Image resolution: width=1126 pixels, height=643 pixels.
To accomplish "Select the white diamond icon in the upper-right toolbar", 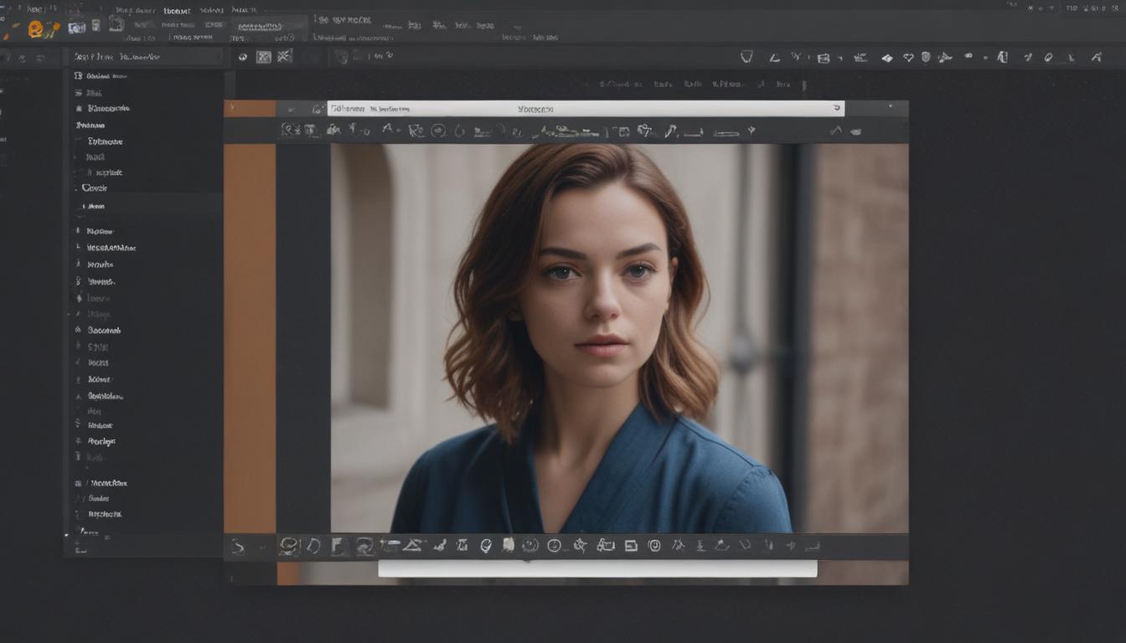I will click(x=887, y=58).
